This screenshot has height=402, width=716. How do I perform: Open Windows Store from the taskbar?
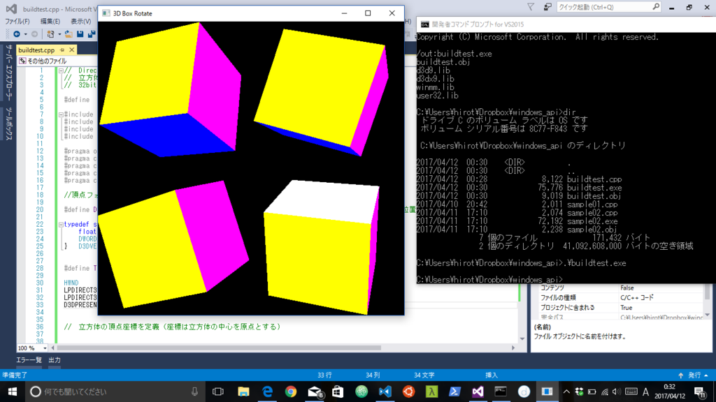[x=338, y=392]
